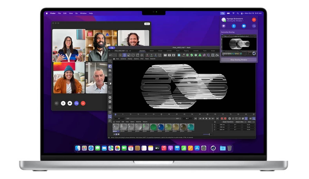309x179 pixels.
Task: Select the teal glass material swatch
Action: click(x=191, y=127)
